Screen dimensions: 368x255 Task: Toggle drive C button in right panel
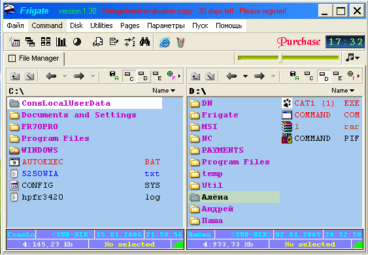tap(309, 76)
